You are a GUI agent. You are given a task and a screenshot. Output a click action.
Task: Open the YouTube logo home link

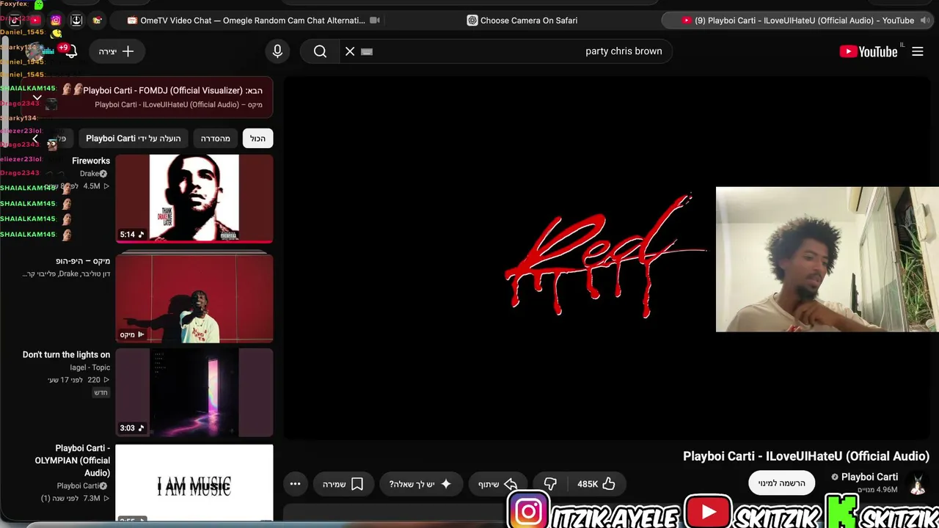pos(869,51)
